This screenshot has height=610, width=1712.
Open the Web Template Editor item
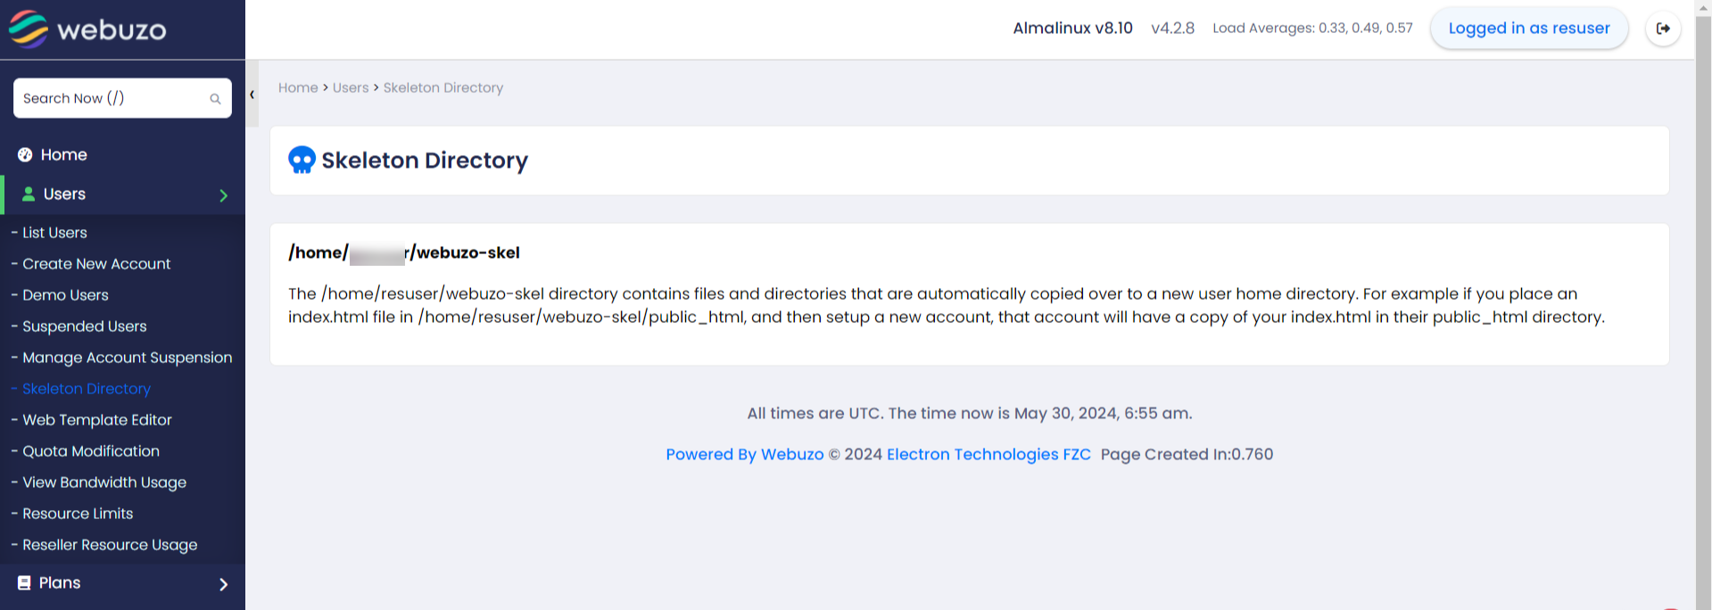tap(97, 420)
